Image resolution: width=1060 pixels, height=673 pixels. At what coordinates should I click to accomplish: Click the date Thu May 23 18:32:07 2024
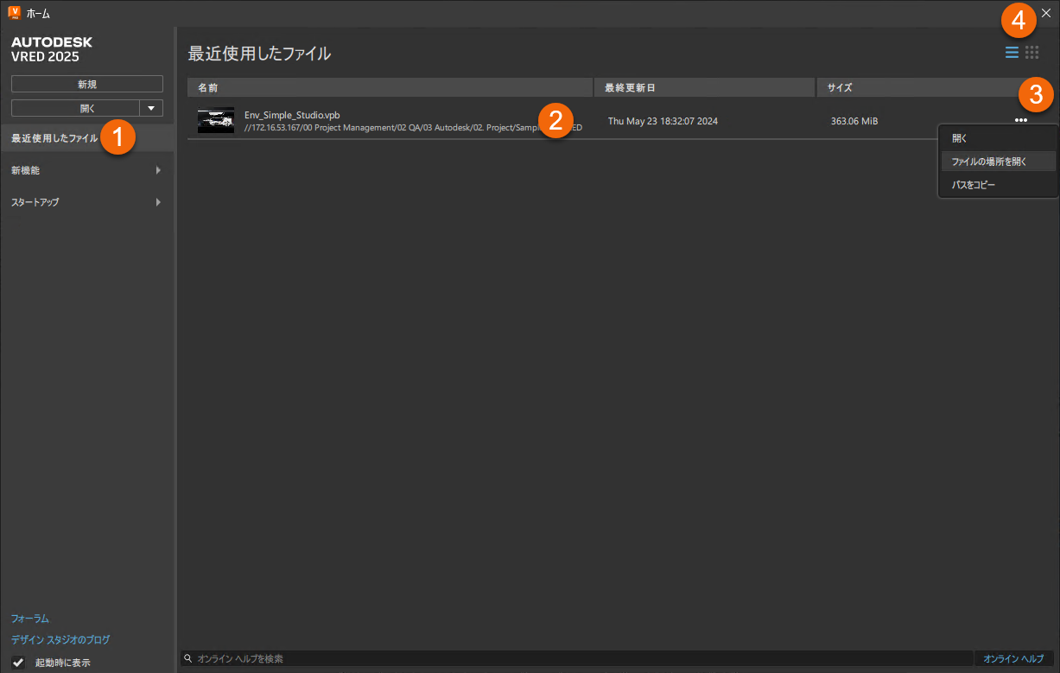663,121
